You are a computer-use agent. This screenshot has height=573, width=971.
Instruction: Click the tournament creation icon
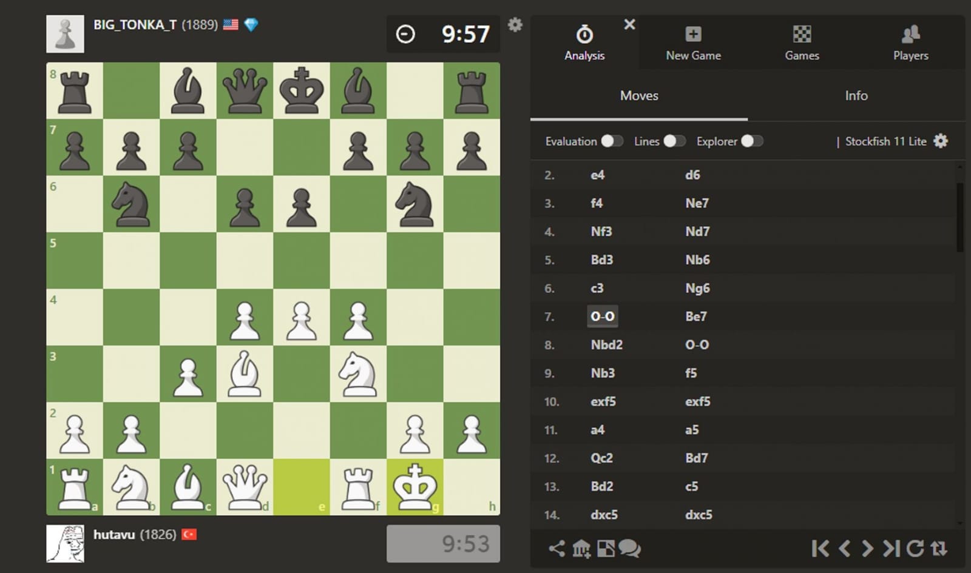coord(581,549)
